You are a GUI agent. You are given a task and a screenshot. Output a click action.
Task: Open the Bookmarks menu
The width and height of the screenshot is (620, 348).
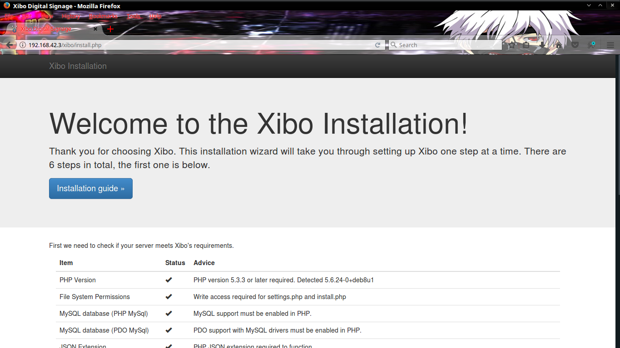click(103, 16)
